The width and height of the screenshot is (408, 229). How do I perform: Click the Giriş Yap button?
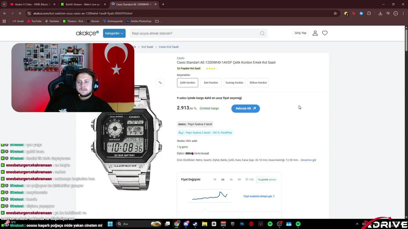pyautogui.click(x=300, y=33)
